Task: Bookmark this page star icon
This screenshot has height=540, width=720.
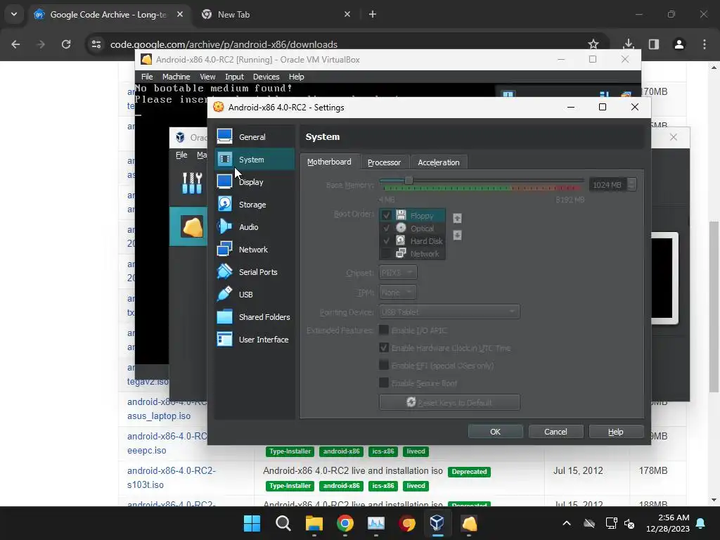Action: 593,44
